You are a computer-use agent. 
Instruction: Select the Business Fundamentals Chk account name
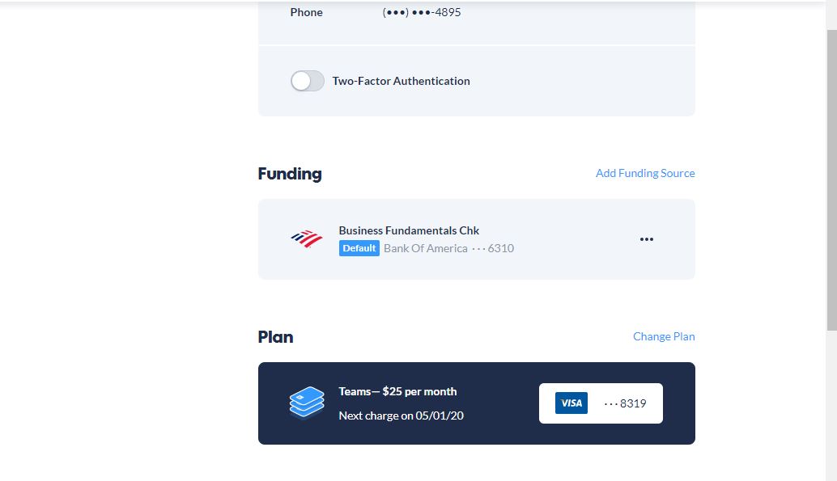[409, 230]
